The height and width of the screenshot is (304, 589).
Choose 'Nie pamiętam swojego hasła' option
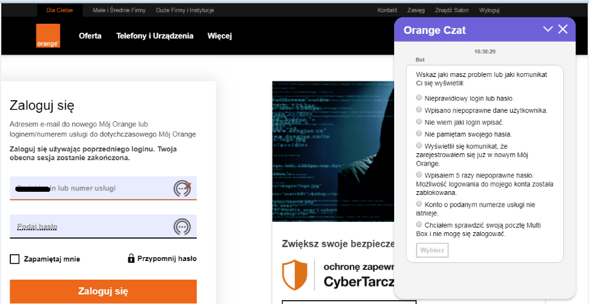(x=419, y=133)
